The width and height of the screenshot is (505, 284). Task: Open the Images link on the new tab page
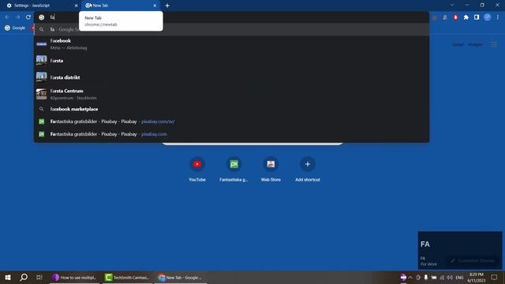475,44
